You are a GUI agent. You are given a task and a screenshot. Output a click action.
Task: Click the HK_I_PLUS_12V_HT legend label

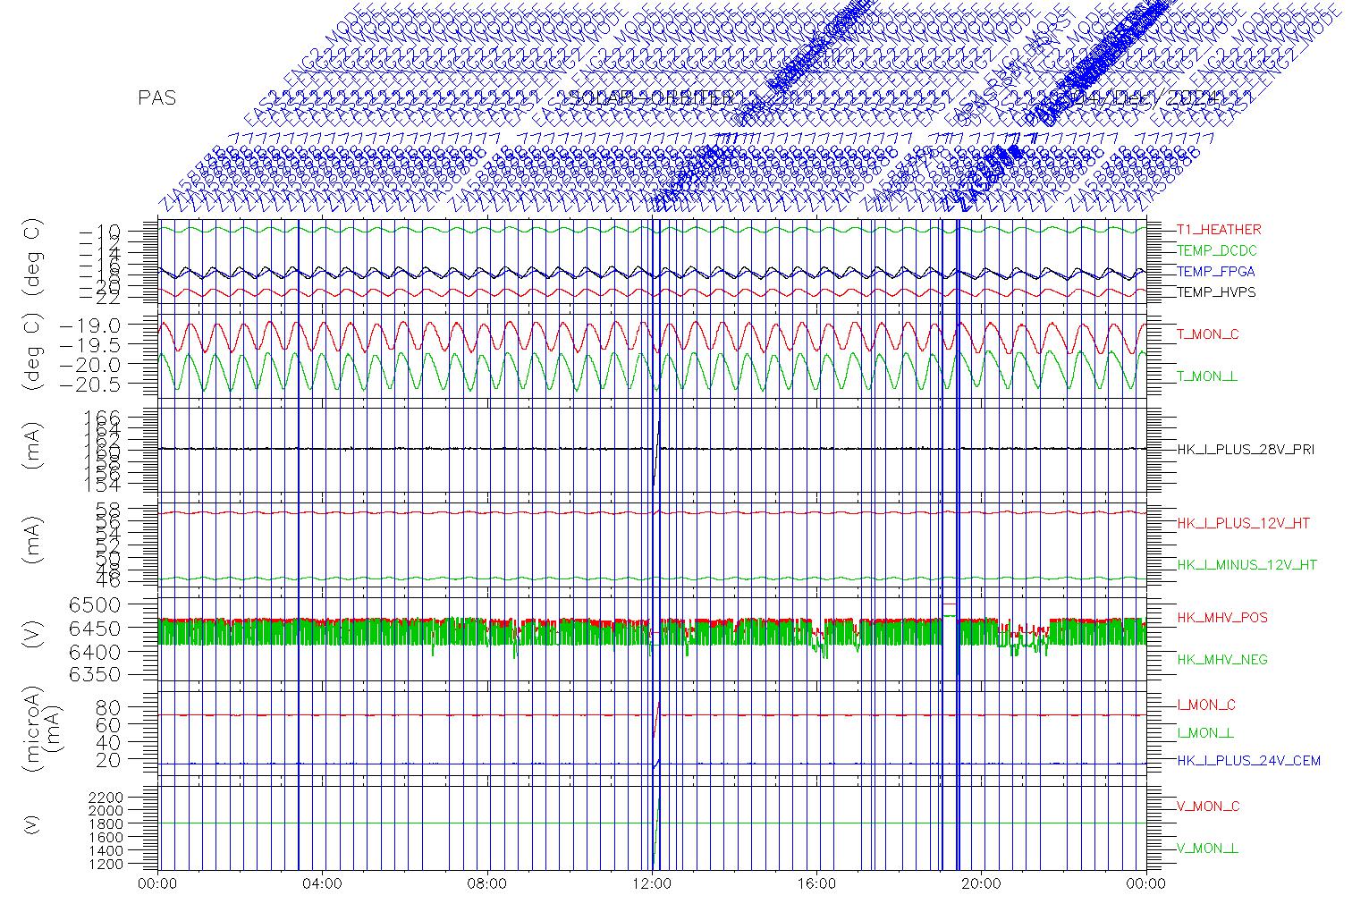1244,523
